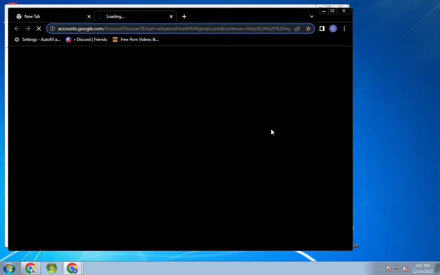Open Settings - Autofill bookmark
Image resolution: width=440 pixels, height=275 pixels.
(37, 40)
